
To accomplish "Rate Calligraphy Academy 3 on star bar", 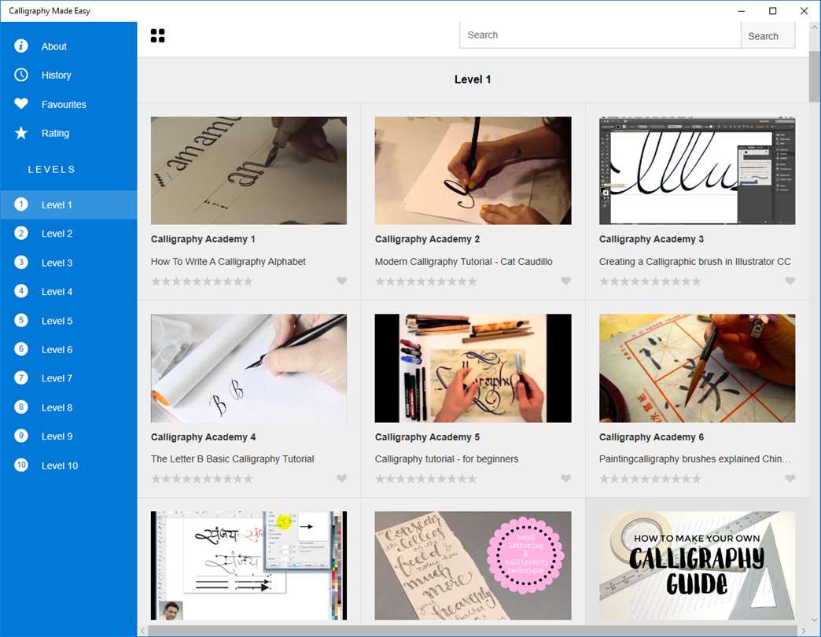I will pos(650,282).
